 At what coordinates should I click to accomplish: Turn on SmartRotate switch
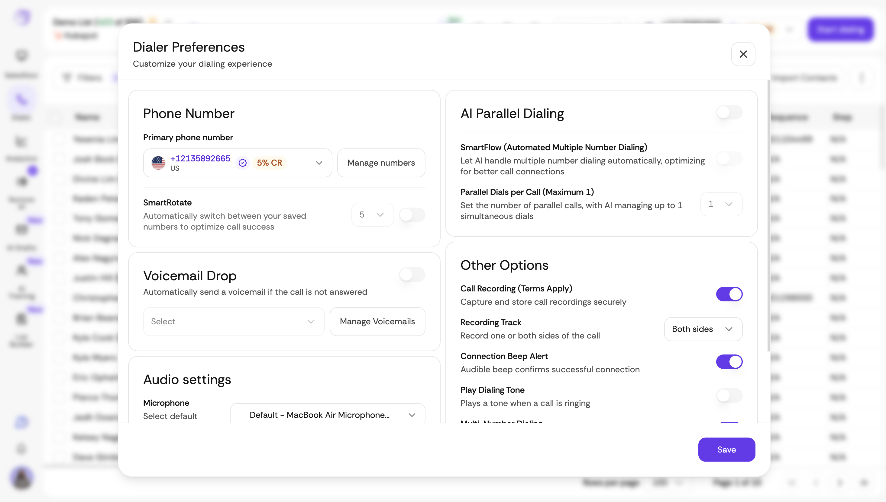pyautogui.click(x=412, y=215)
